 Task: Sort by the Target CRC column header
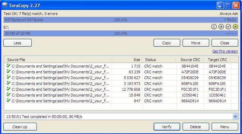coord(217,60)
